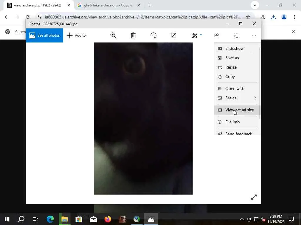
Task: Close the view_archive.php tab
Action: [x=69, y=5]
